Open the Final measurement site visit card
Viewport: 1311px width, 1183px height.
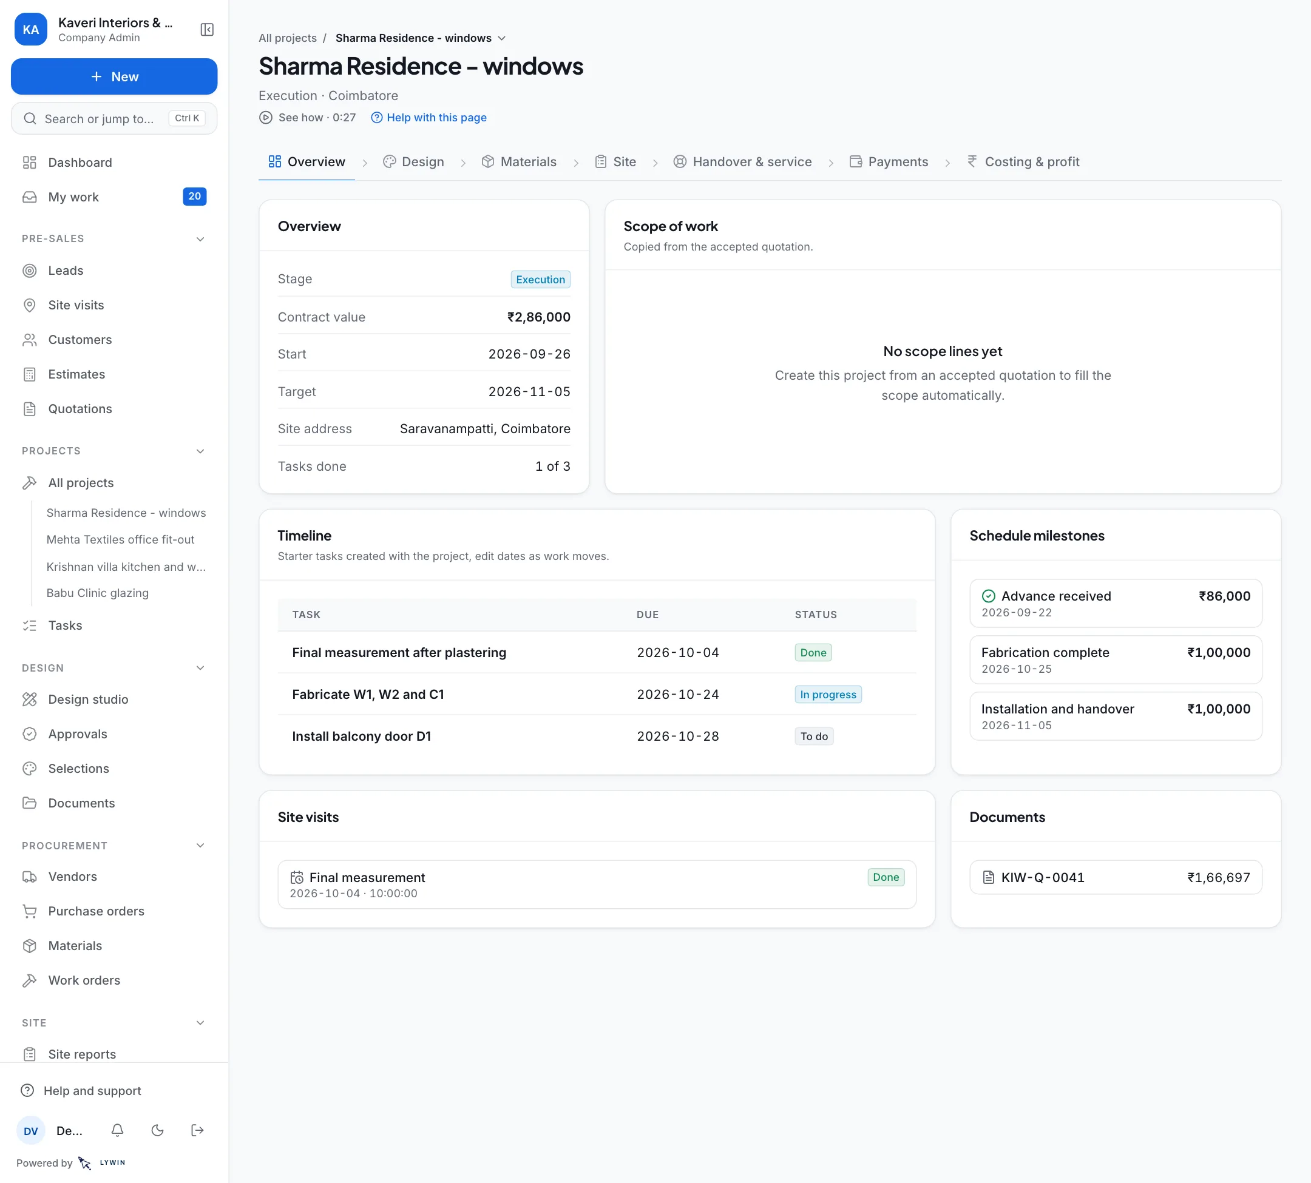597,885
